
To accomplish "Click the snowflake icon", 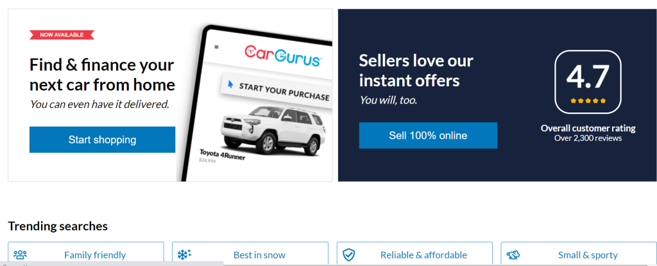I will (x=184, y=254).
